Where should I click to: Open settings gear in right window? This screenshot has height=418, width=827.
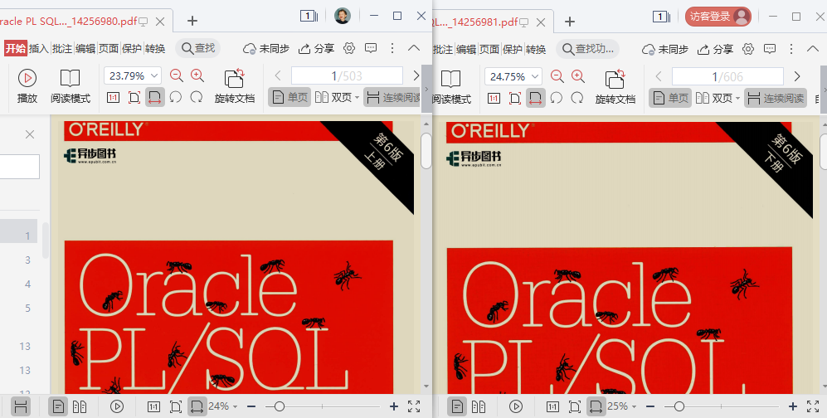(748, 49)
